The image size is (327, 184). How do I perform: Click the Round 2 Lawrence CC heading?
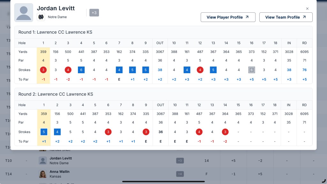[56, 94]
